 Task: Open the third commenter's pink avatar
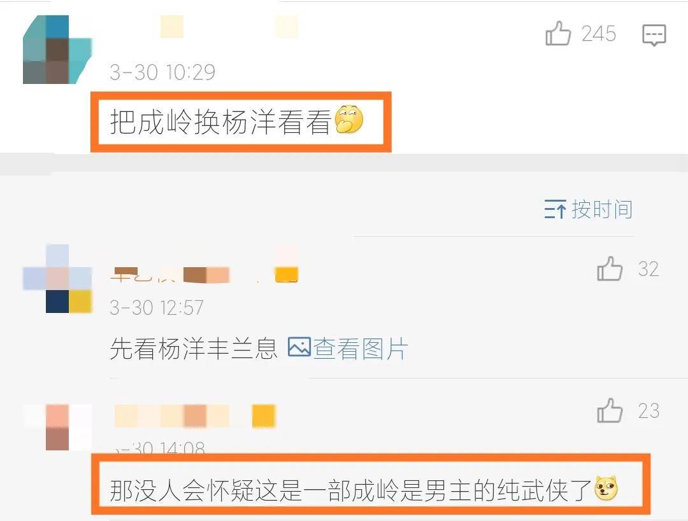57,427
